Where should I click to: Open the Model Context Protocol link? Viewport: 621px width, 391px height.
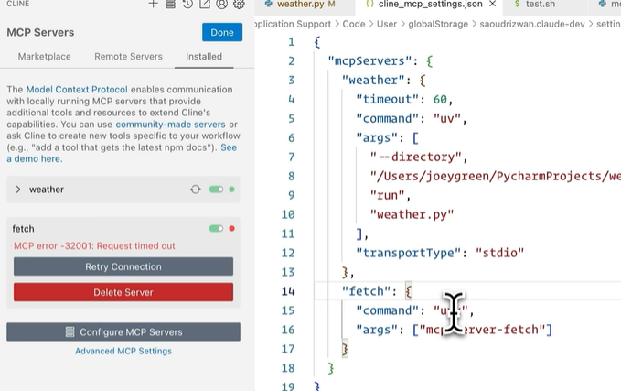(77, 90)
